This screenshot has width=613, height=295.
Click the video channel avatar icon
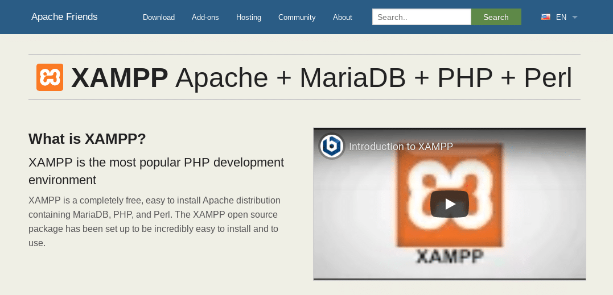click(331, 146)
